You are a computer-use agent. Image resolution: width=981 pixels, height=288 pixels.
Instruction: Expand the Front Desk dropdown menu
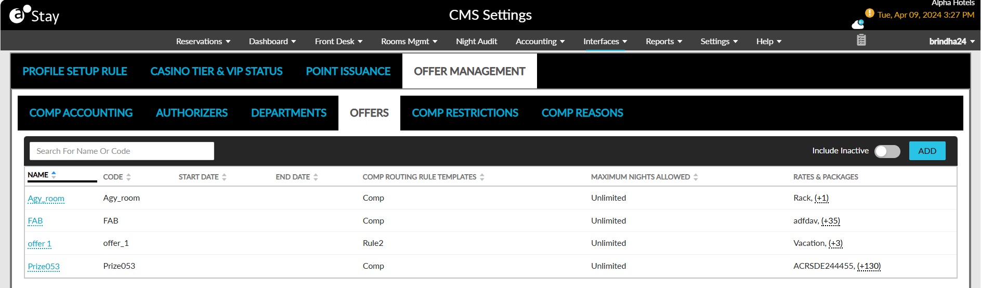point(338,42)
